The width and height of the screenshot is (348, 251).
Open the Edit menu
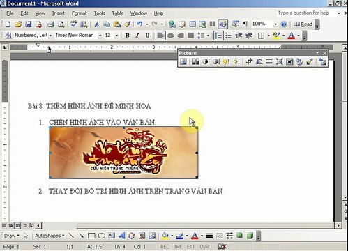tap(24, 13)
